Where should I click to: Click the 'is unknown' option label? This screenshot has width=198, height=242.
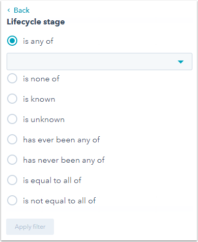[x=44, y=119]
